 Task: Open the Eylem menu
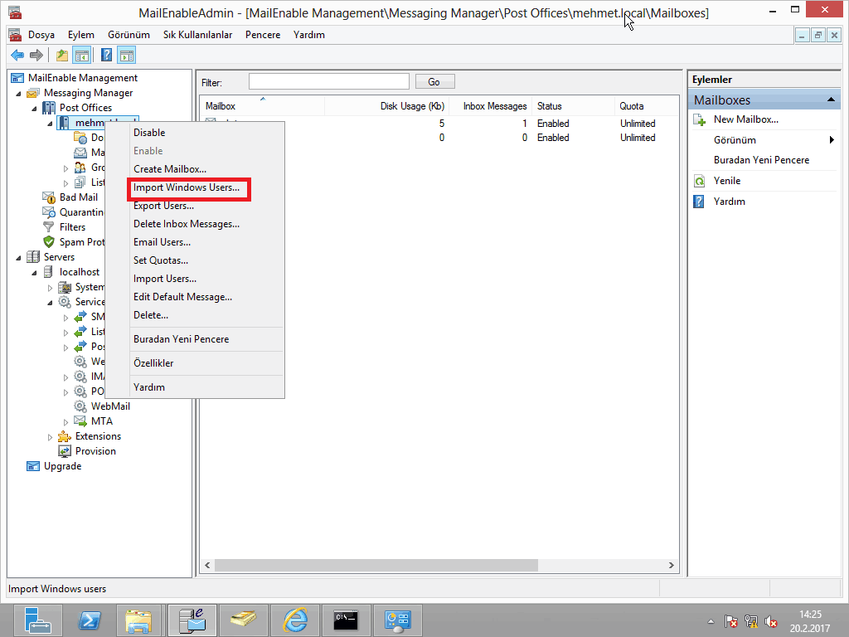point(81,35)
